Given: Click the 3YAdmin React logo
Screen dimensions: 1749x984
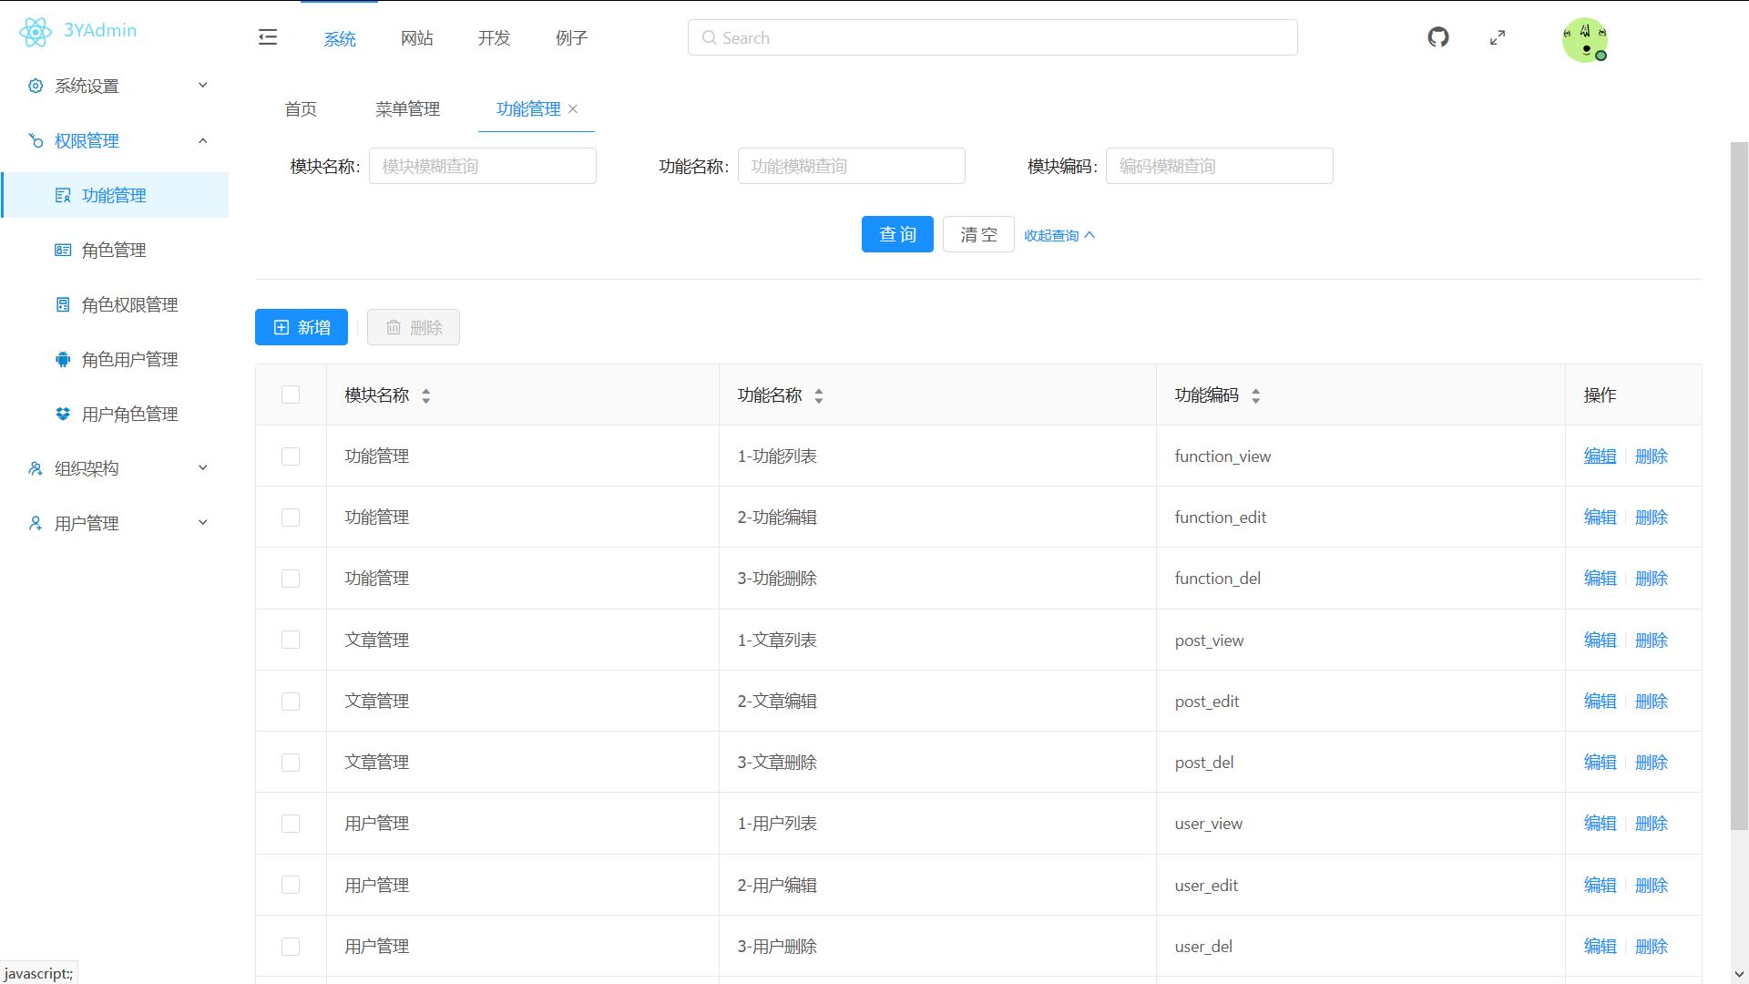Looking at the screenshot, I should pos(36,32).
